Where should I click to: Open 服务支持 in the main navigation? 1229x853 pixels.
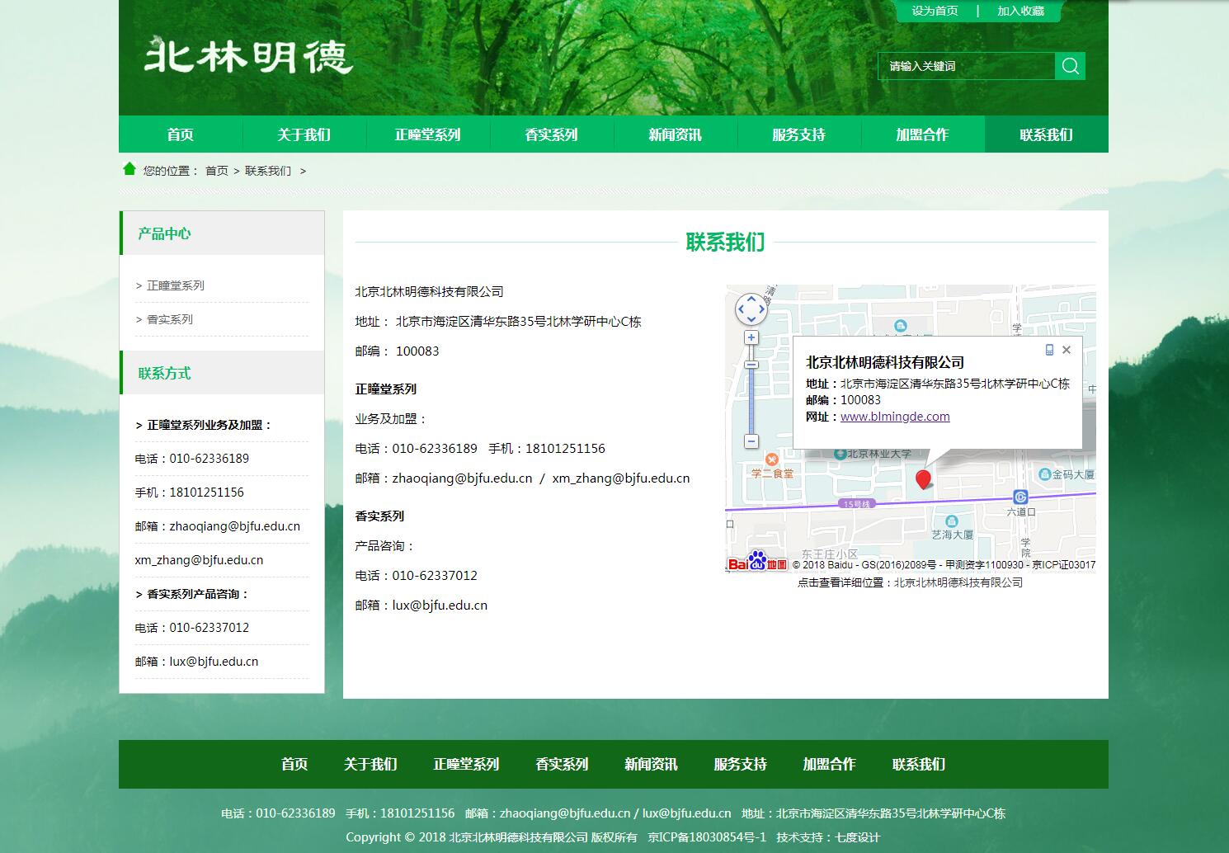tap(799, 134)
